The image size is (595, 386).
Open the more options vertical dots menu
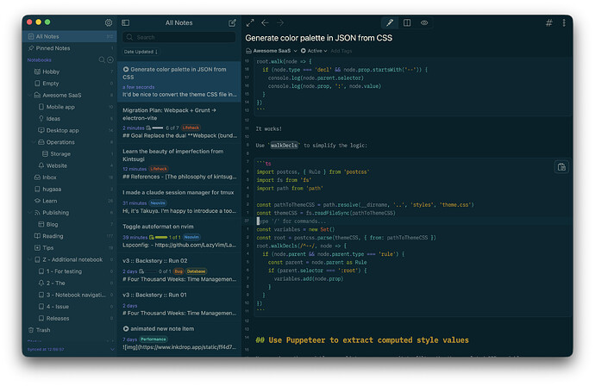(564, 22)
